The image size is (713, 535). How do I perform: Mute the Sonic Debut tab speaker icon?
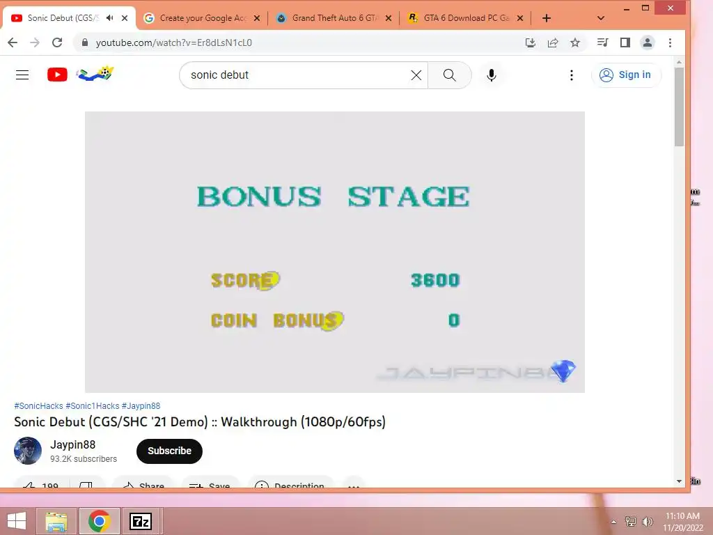(109, 18)
